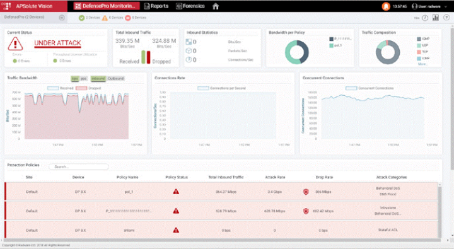Viewport: 454px width, 249px height.
Task: Go to home via the house icon
Action: pos(216,6)
